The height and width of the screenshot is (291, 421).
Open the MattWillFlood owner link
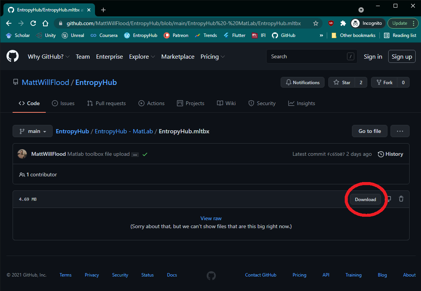[45, 82]
